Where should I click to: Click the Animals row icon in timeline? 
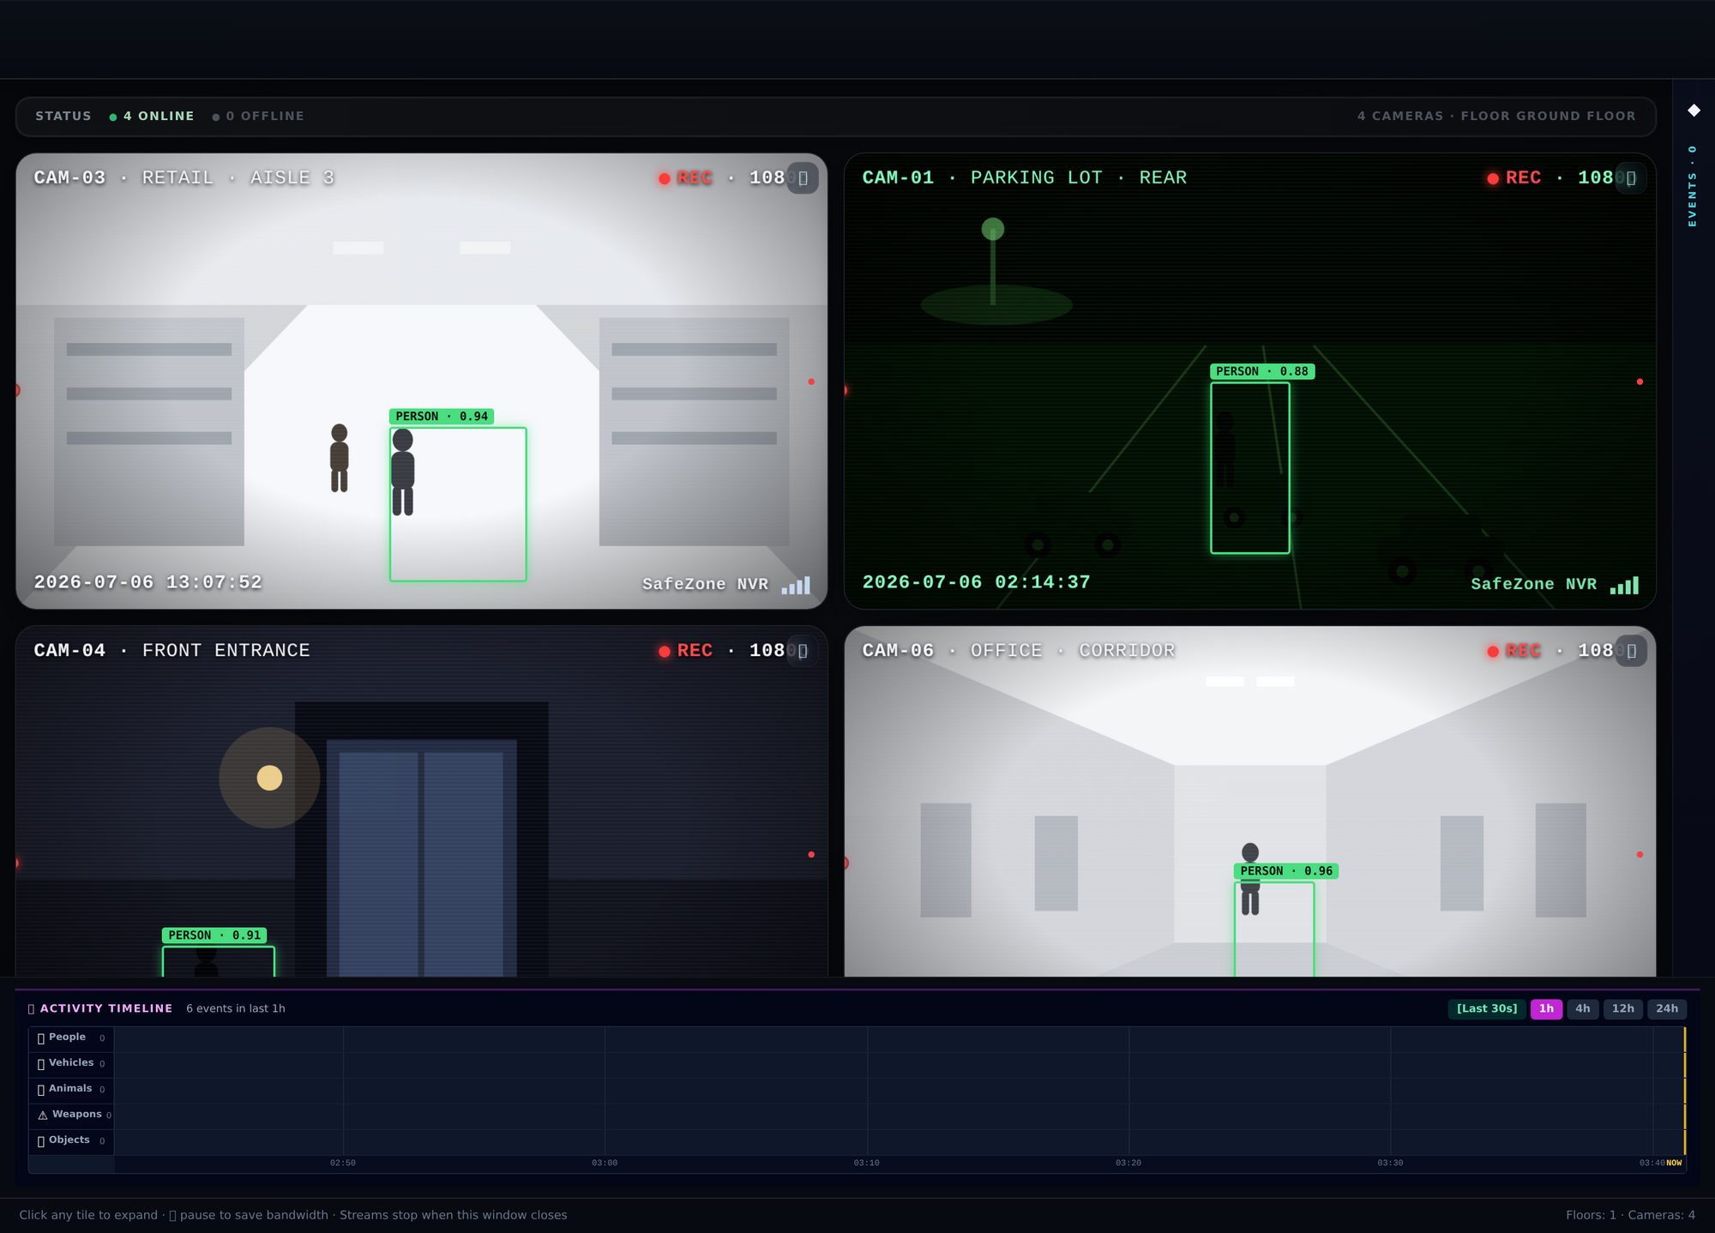click(x=41, y=1090)
